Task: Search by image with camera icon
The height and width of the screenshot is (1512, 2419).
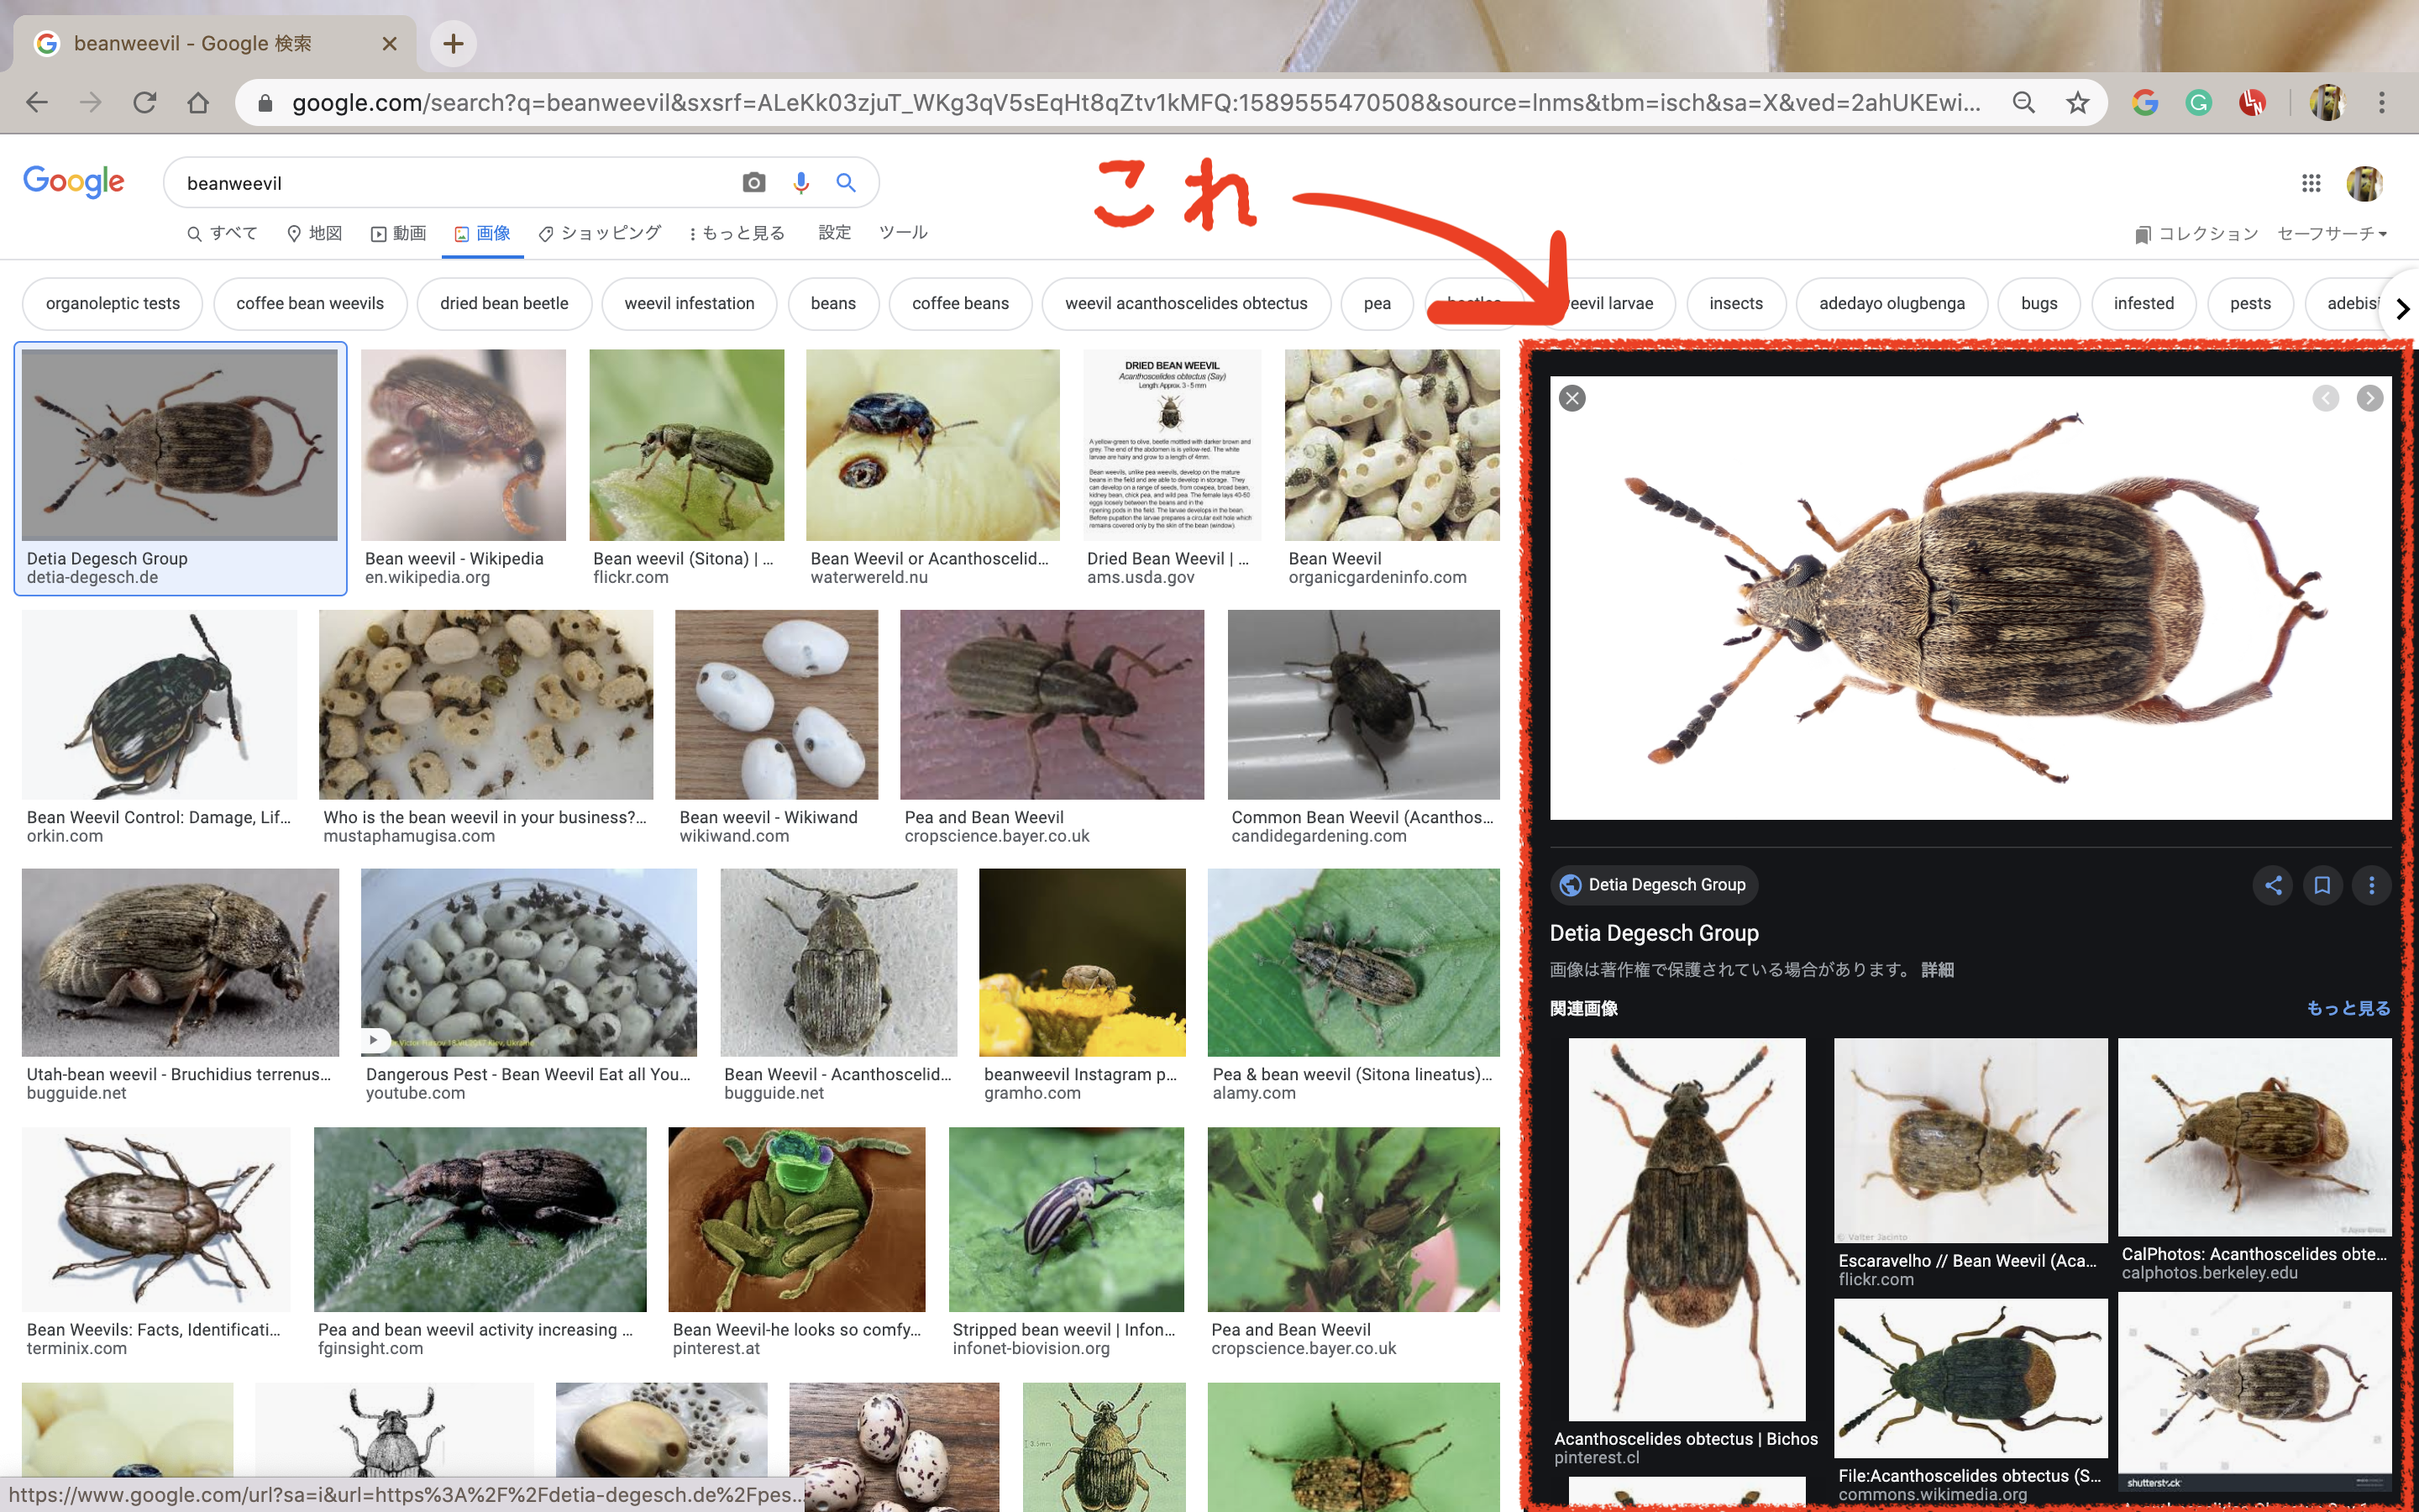Action: pos(753,182)
